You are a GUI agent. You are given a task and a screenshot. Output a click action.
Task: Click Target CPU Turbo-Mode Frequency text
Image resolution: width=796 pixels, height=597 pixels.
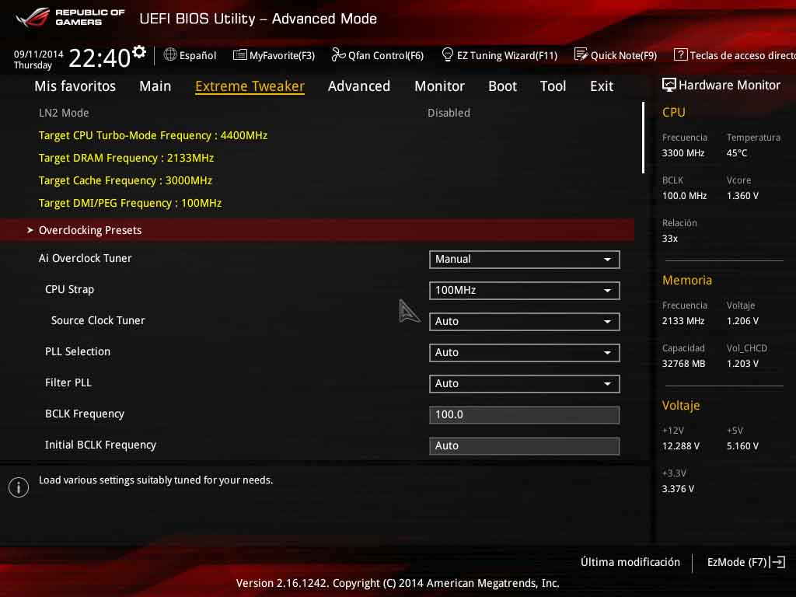coord(153,135)
